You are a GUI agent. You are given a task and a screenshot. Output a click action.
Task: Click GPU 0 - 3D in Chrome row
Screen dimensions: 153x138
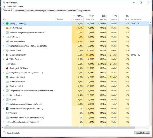click(135, 55)
